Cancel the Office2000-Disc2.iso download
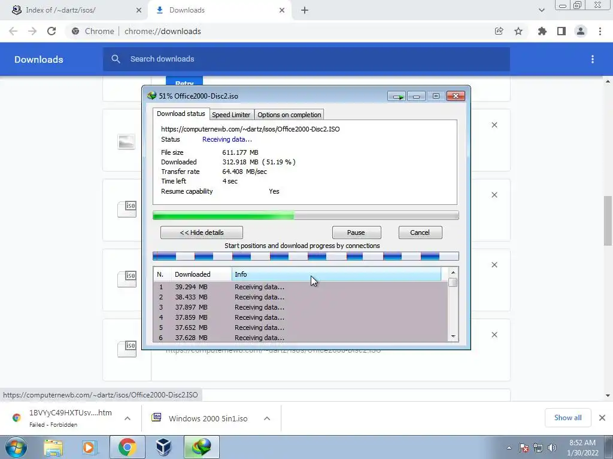Image resolution: width=613 pixels, height=459 pixels. coord(420,232)
